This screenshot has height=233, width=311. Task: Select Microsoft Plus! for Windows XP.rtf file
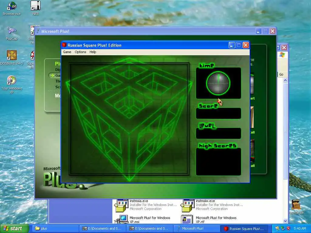209,219
